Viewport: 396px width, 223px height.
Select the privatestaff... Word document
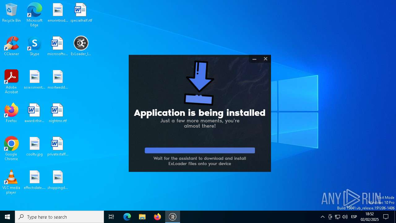(58, 147)
